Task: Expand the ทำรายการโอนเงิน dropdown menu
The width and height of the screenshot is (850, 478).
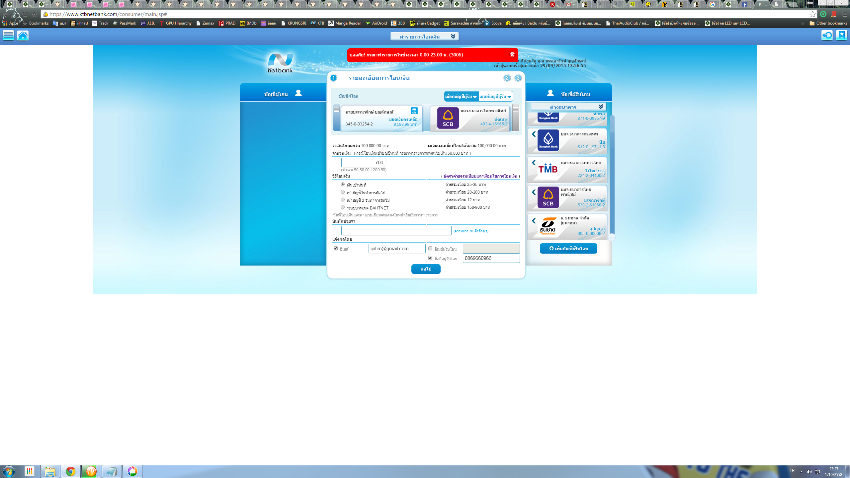Action: (x=425, y=37)
